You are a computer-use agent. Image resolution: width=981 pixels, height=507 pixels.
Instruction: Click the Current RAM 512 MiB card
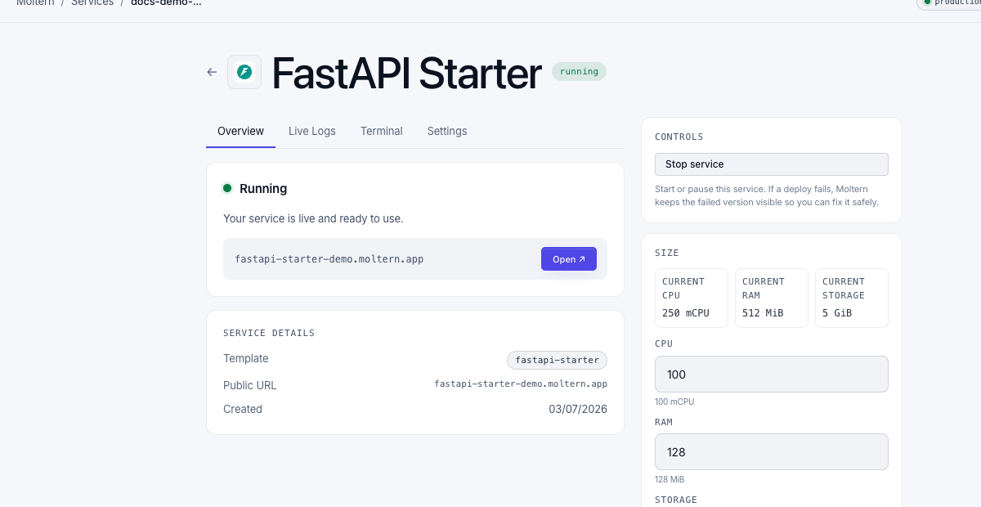(x=772, y=298)
